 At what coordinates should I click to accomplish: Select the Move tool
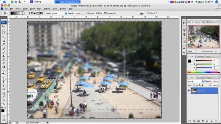3,27
